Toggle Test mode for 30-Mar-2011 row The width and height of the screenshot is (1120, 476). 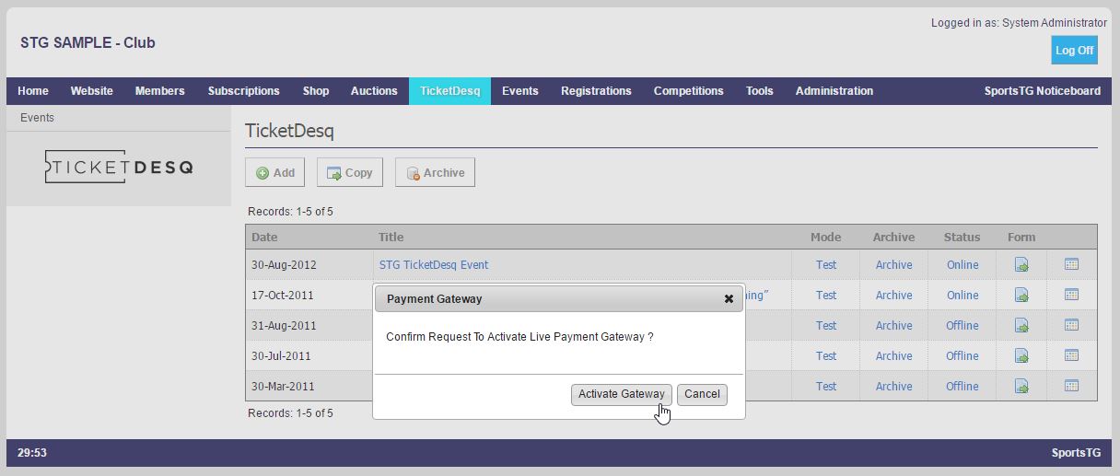pyautogui.click(x=826, y=387)
